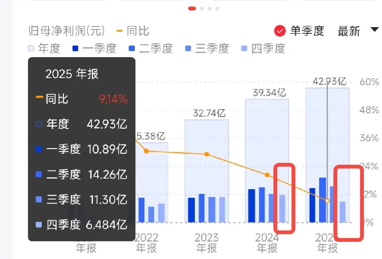Image resolution: width=382 pixels, height=259 pixels.
Task: Toggle the 三季度 legend item
Action: (x=207, y=49)
